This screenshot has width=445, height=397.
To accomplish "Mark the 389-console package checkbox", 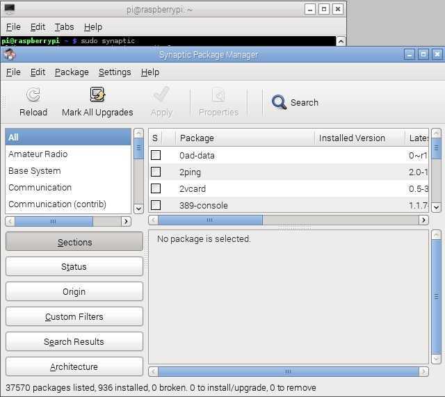I will 156,205.
